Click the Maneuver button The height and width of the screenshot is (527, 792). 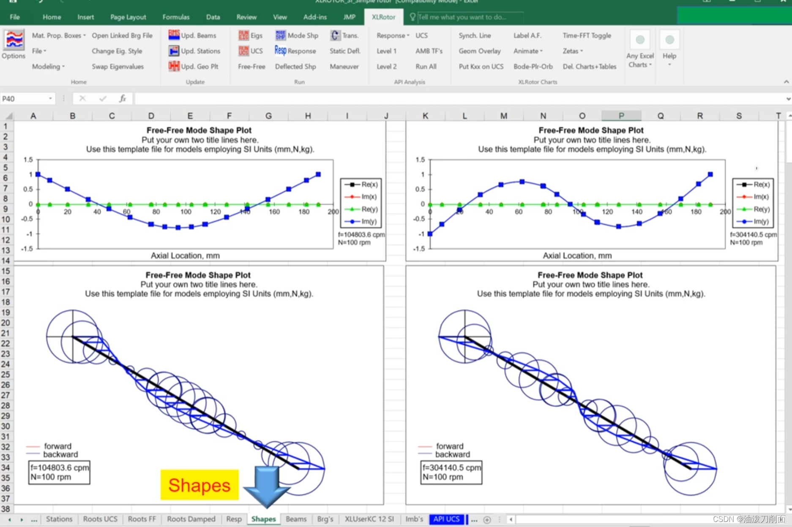click(x=344, y=67)
